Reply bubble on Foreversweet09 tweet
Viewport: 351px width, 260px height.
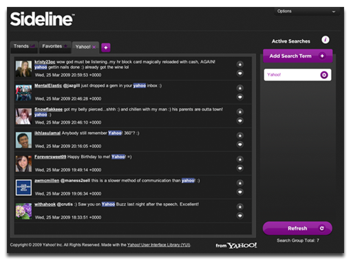(240, 169)
